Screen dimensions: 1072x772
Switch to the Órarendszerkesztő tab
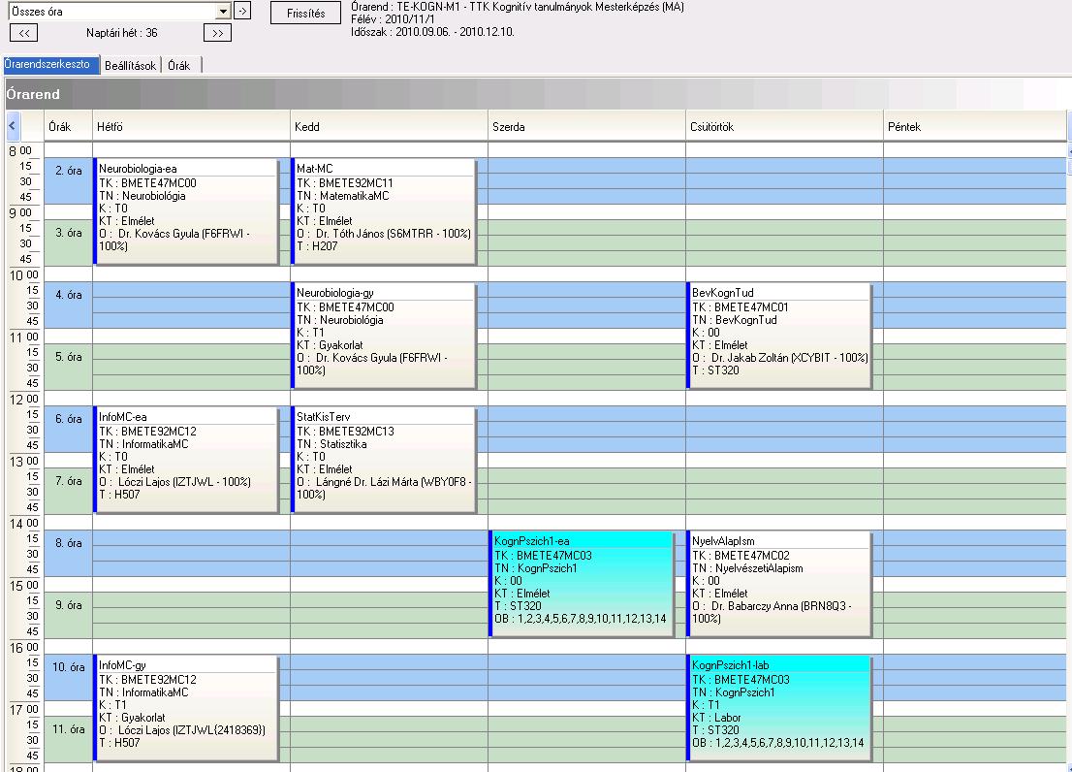[x=51, y=64]
